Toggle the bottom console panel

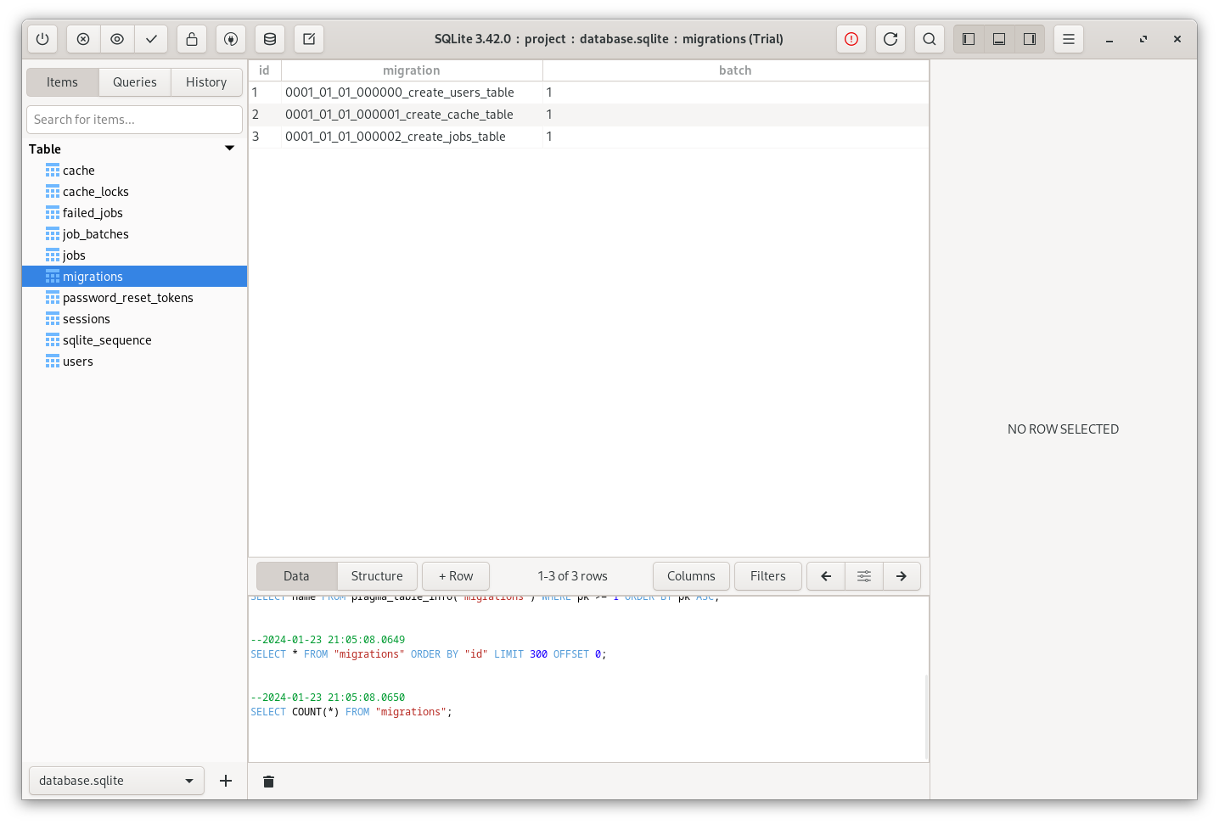click(x=999, y=39)
